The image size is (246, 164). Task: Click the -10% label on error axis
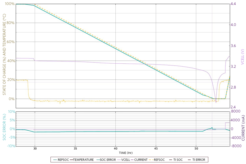coord(11,146)
